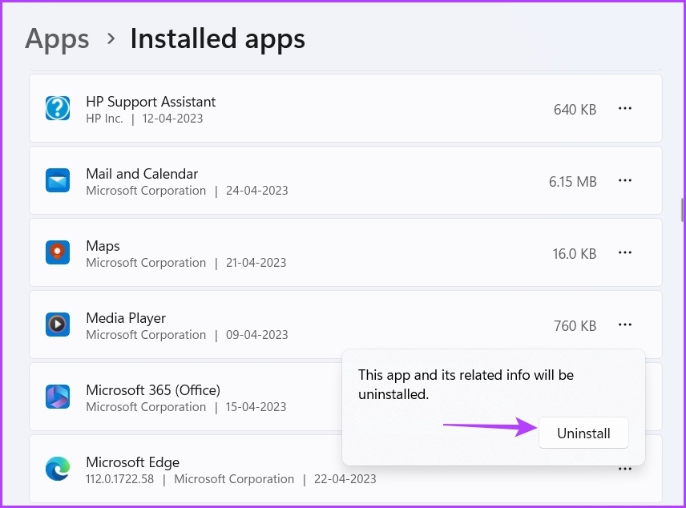Viewport: 686px width, 508px height.
Task: Open three-dot menu for Mail and Calendar
Action: 625,181
